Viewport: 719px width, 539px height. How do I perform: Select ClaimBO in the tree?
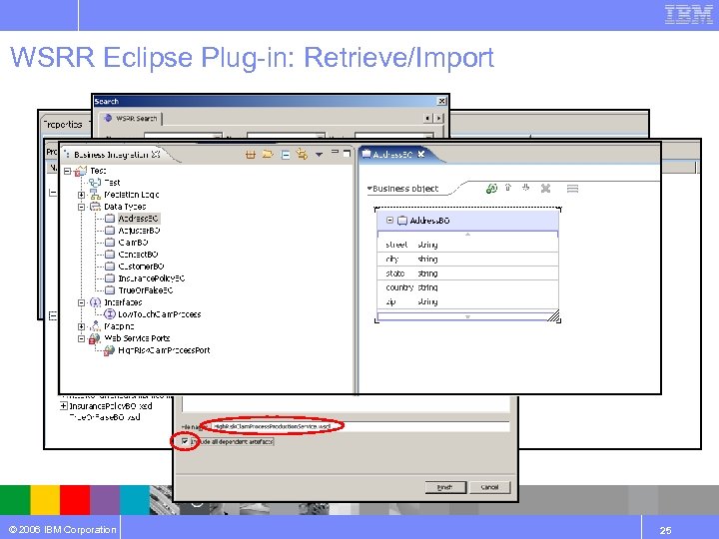pyautogui.click(x=133, y=243)
